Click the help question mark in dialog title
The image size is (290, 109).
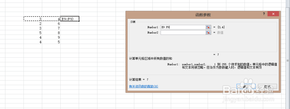264,14
